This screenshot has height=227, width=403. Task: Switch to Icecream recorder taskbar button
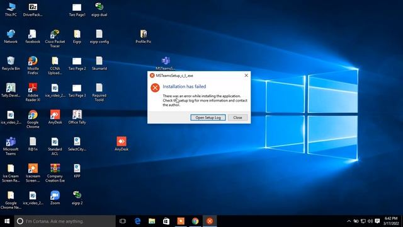click(x=181, y=221)
